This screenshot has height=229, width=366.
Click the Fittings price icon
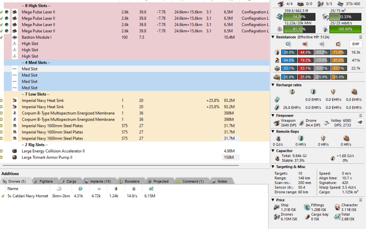[307, 207]
